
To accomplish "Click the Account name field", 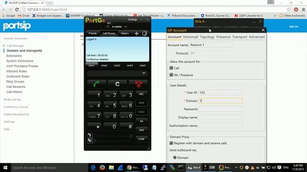I will click(x=211, y=45).
